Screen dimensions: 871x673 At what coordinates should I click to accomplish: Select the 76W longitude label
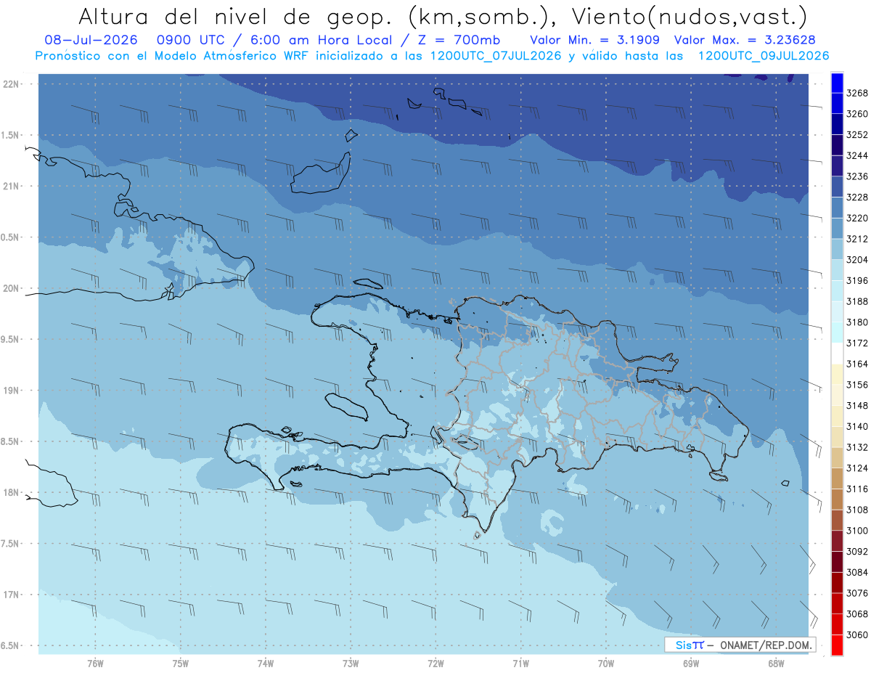(95, 663)
